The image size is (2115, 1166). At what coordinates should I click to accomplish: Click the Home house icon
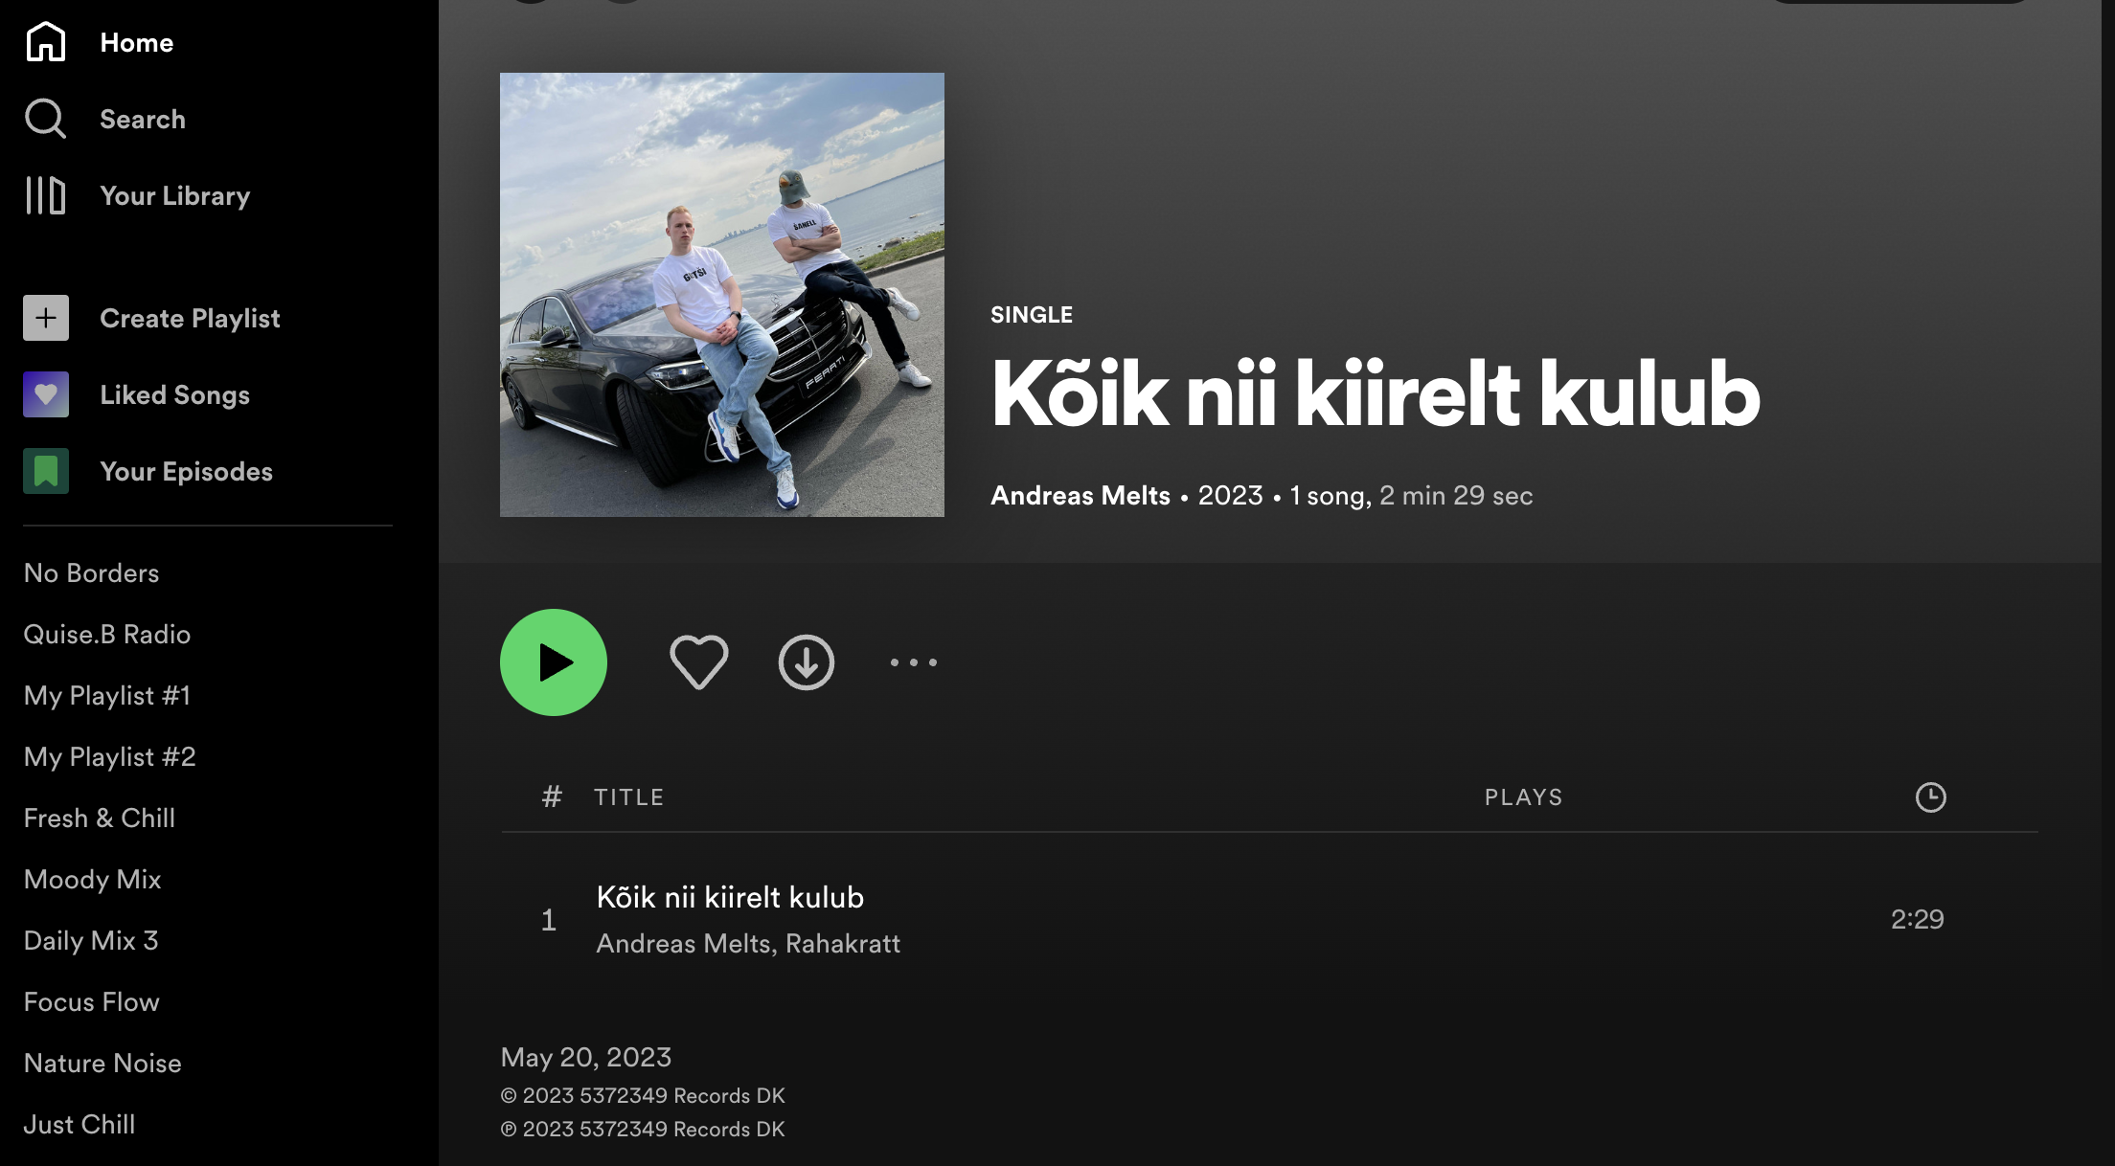[46, 42]
